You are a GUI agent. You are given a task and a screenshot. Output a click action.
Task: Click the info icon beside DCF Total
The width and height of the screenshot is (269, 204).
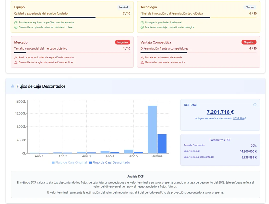(255, 105)
